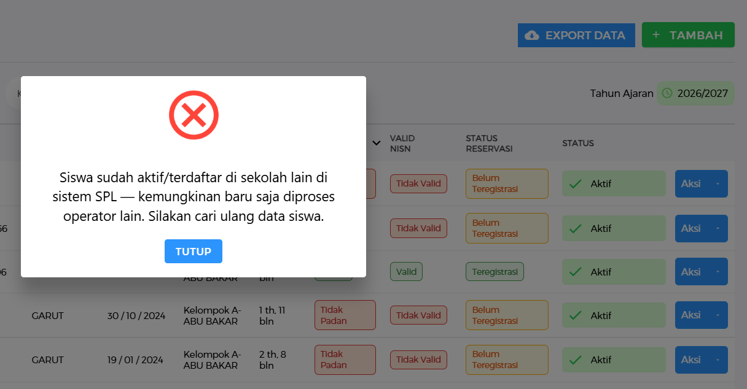Click the Tidak Valid badge in the first row
Viewport: 747px width, 389px height.
click(418, 184)
